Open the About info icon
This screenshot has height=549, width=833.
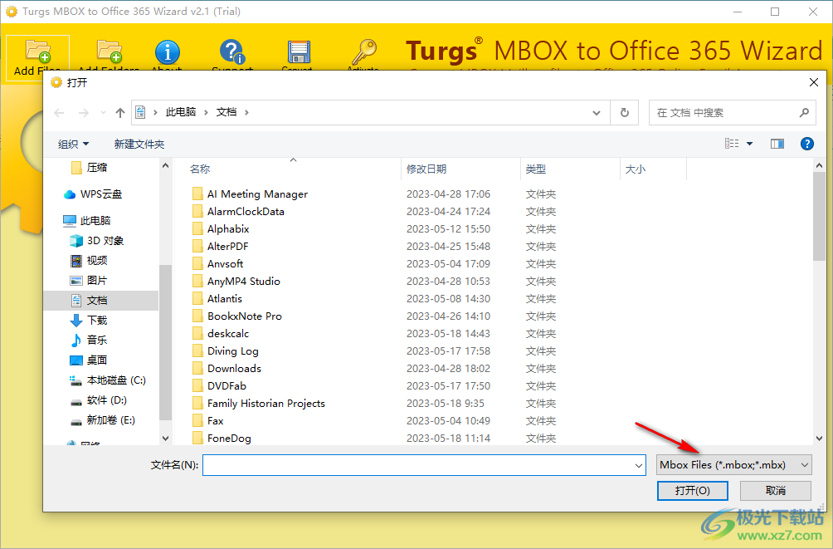(x=168, y=52)
